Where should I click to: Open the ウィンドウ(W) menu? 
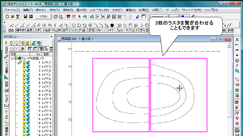[192, 10]
